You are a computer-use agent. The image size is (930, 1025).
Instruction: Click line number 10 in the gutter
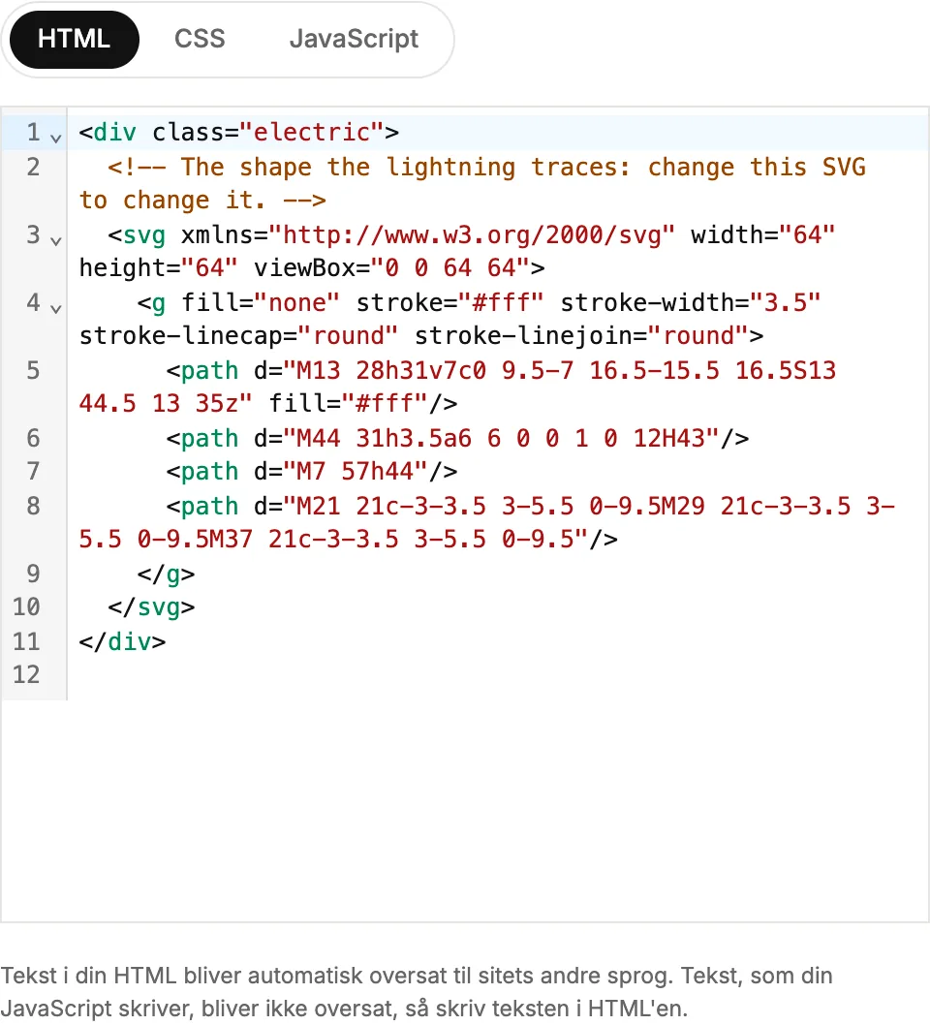(x=26, y=607)
